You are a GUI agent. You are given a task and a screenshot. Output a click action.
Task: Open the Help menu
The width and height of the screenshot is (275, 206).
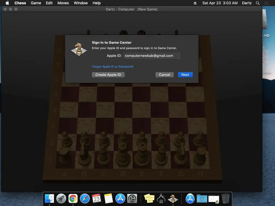pyautogui.click(x=97, y=3)
